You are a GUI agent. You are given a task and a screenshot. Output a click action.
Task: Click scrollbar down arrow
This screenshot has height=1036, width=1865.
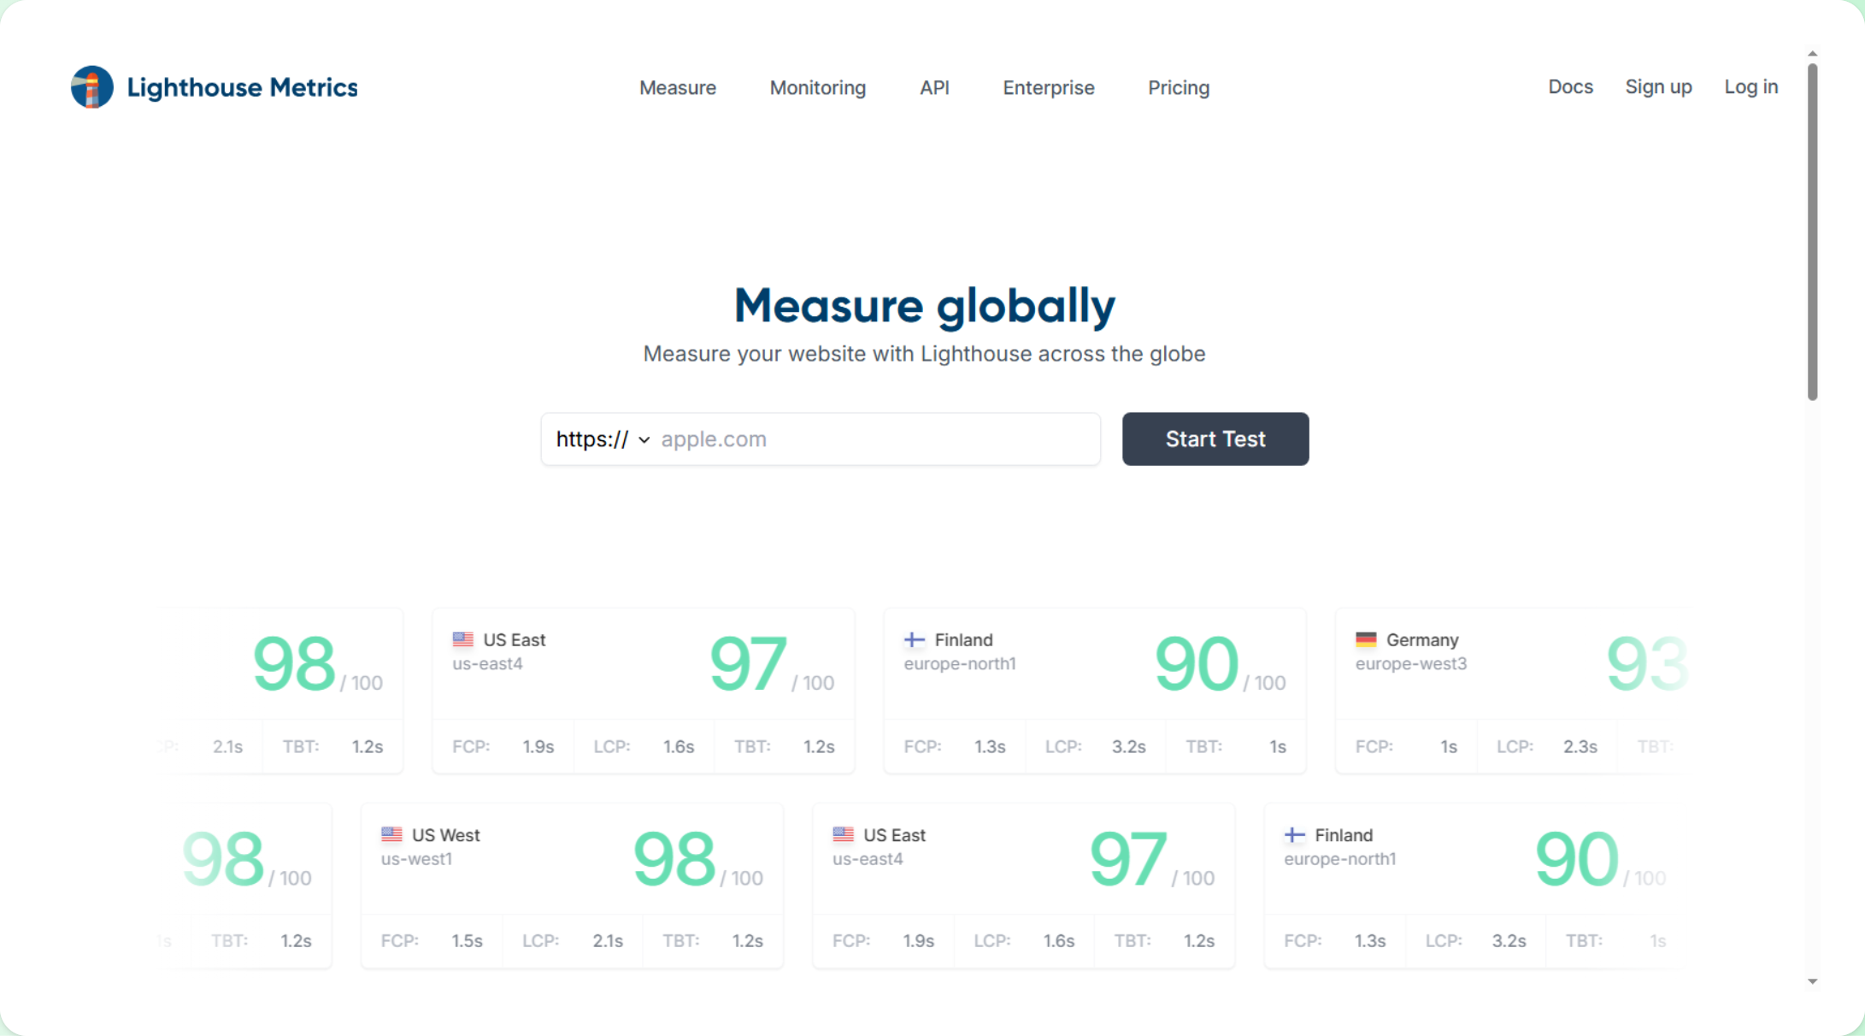tap(1812, 981)
